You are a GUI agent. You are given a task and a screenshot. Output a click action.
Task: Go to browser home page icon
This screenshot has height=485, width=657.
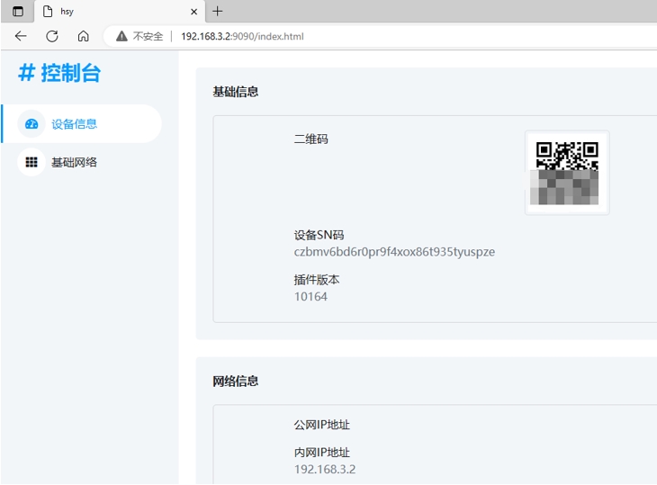(x=84, y=36)
